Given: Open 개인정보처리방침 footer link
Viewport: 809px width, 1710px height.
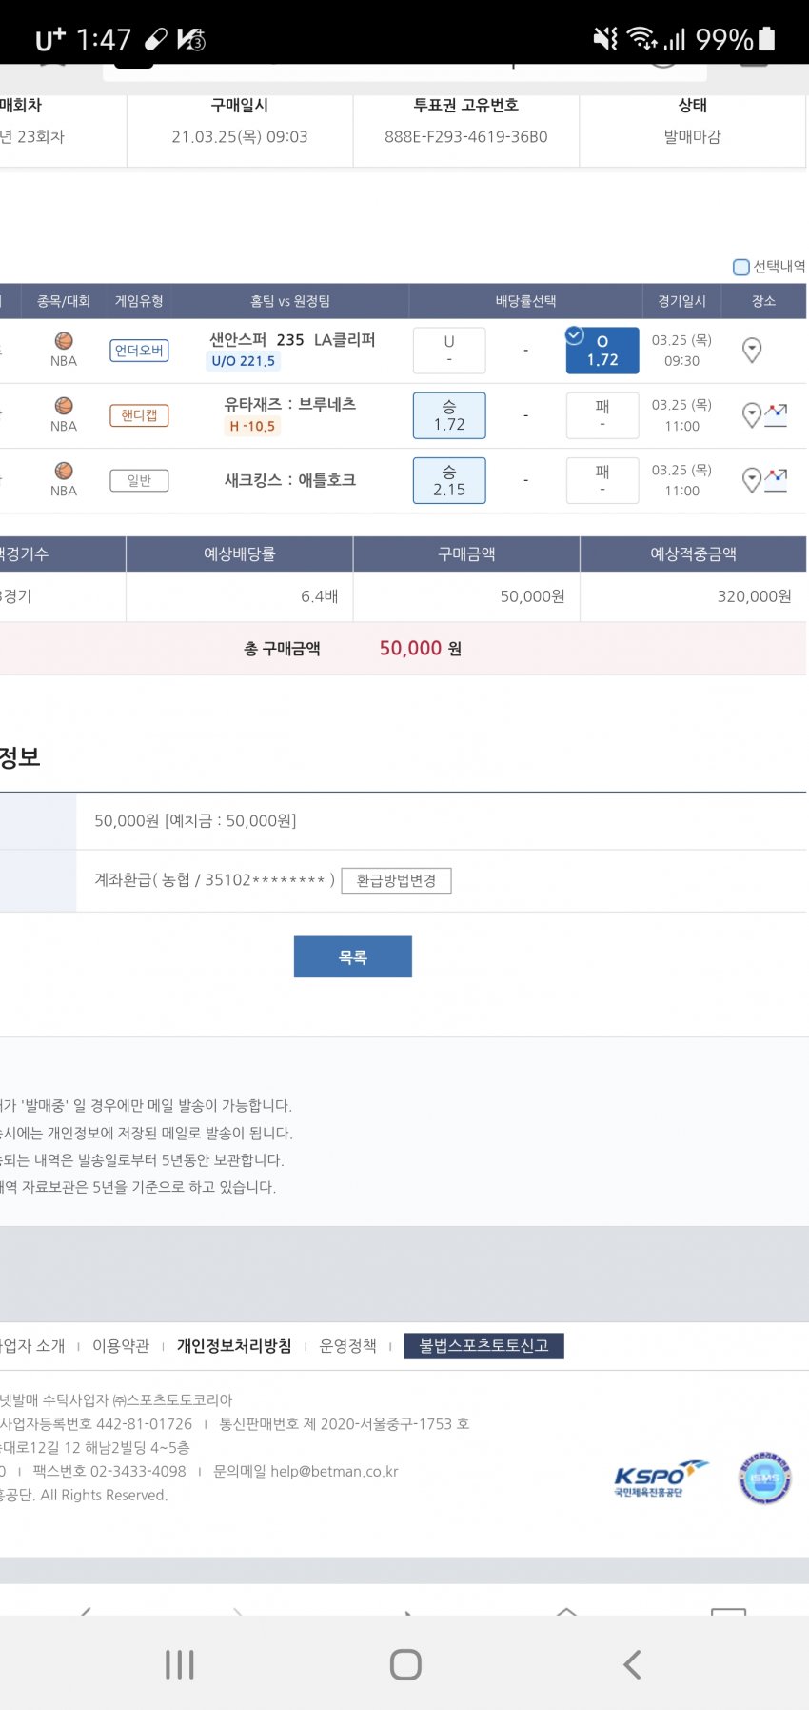Looking at the screenshot, I should pos(234,1346).
